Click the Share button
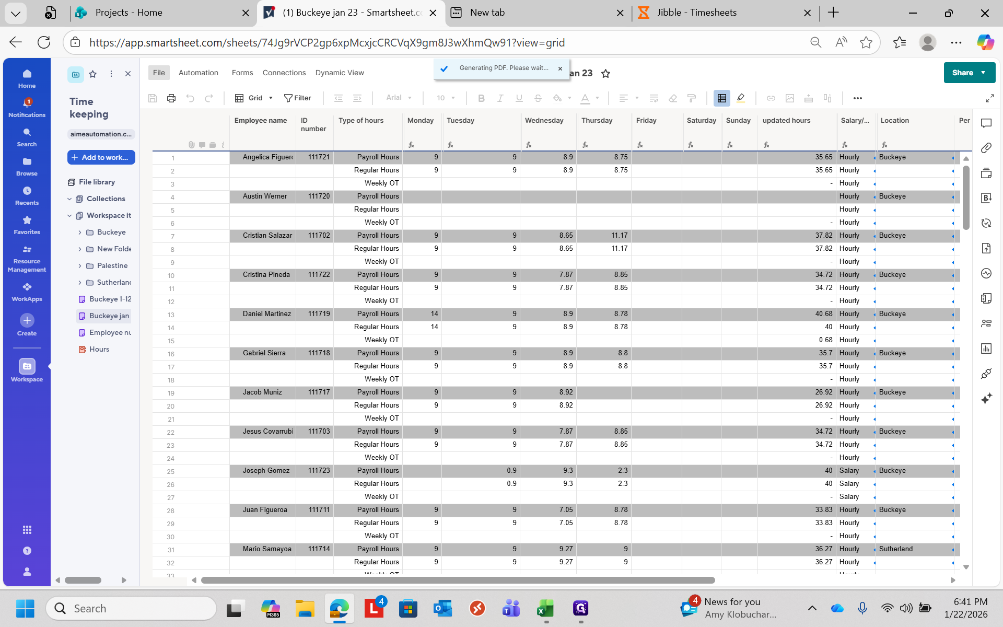This screenshot has width=1003, height=627. click(x=962, y=73)
